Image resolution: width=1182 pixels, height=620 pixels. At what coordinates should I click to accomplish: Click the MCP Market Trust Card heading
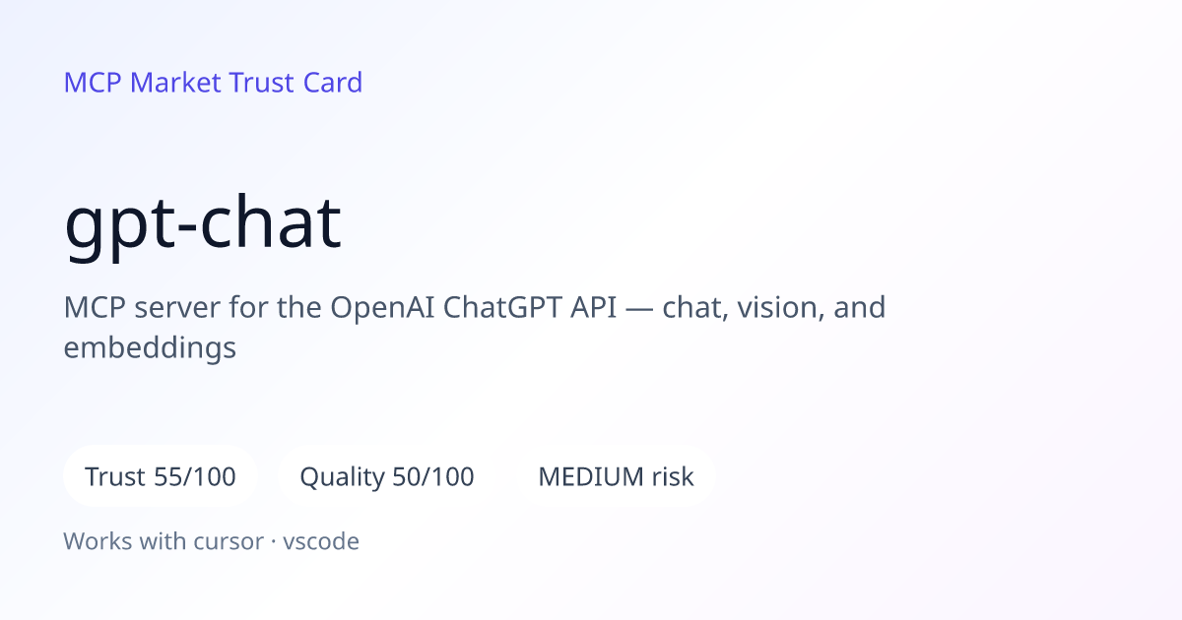click(213, 83)
